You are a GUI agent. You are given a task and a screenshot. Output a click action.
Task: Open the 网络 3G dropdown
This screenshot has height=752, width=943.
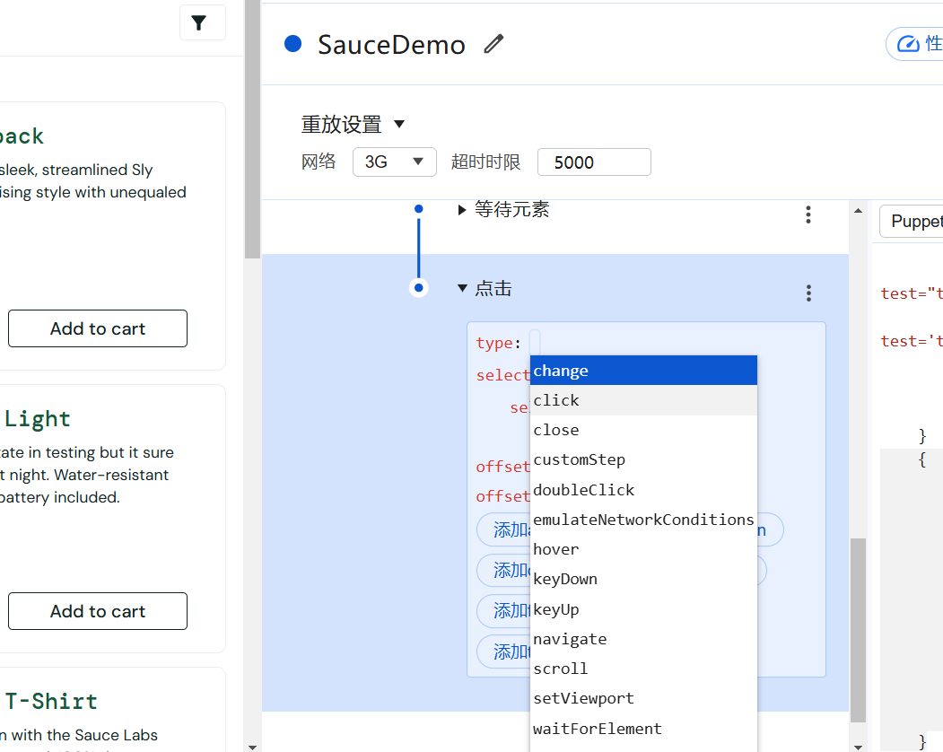[x=395, y=162]
